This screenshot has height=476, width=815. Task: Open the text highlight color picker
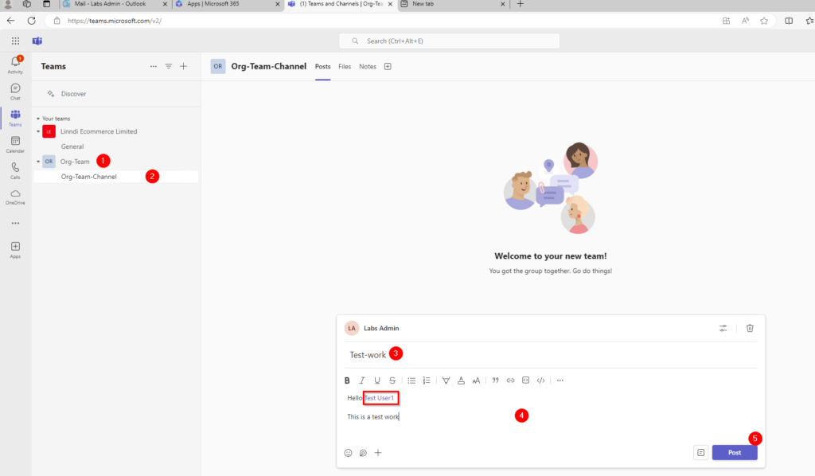(x=446, y=380)
